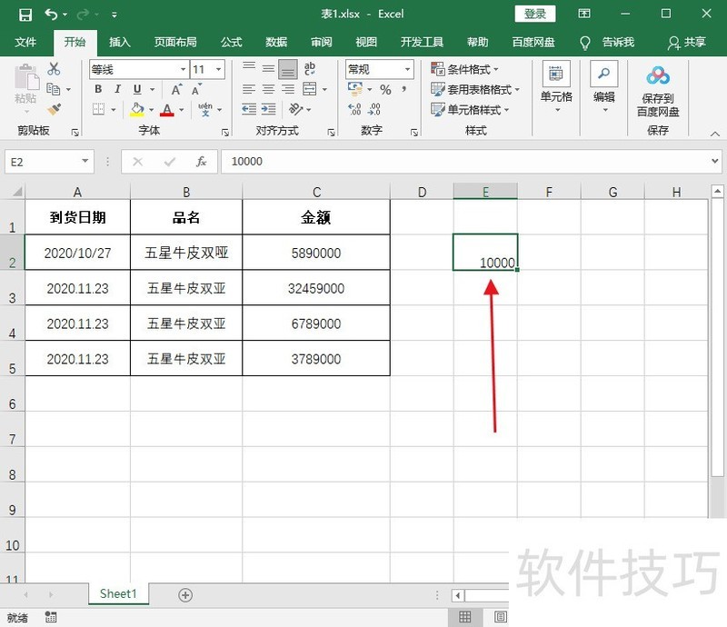727x627 pixels.
Task: Toggle Bold formatting
Action: pos(98,89)
